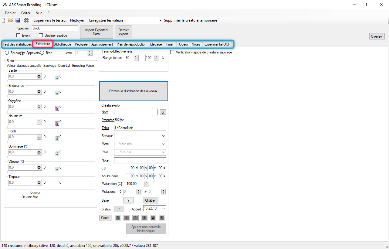Adjust the Maturation [%] stepper
Viewport: 389px width, 249px height.
point(147,184)
